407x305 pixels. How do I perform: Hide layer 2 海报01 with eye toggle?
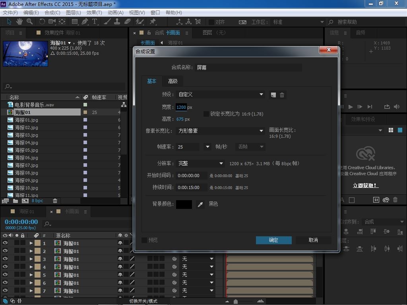(5, 251)
